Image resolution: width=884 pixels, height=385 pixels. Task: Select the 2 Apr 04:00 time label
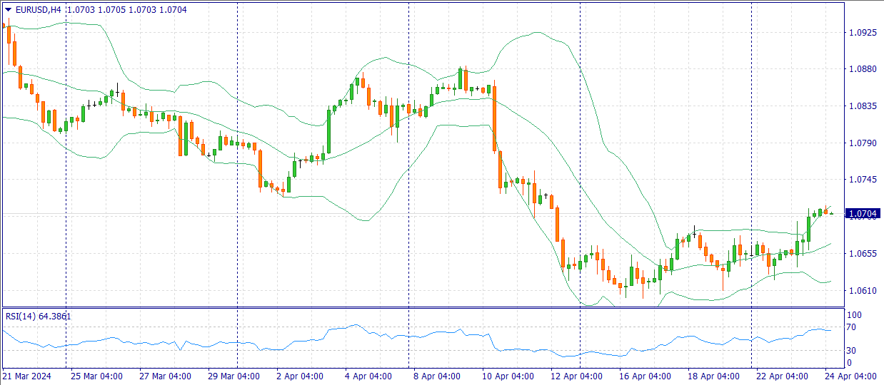pyautogui.click(x=299, y=376)
